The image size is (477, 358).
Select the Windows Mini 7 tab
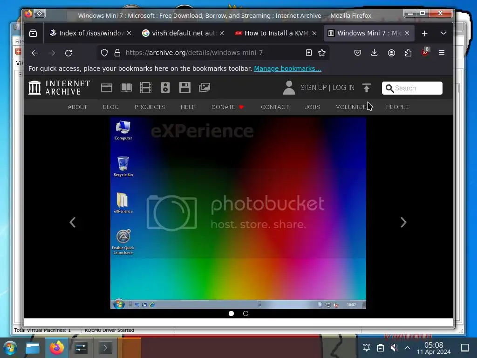tap(369, 33)
